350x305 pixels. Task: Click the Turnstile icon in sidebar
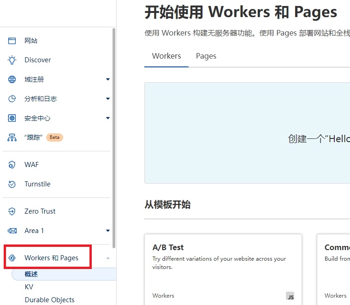(x=12, y=184)
